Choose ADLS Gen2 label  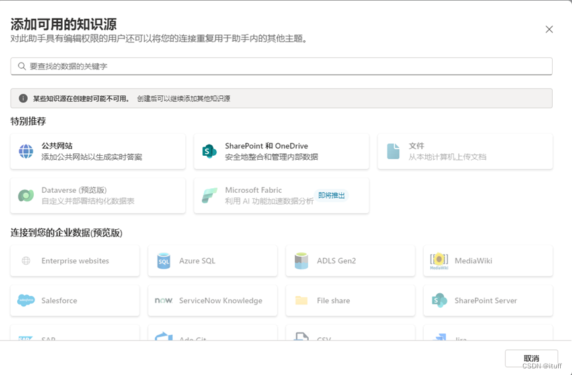point(337,261)
